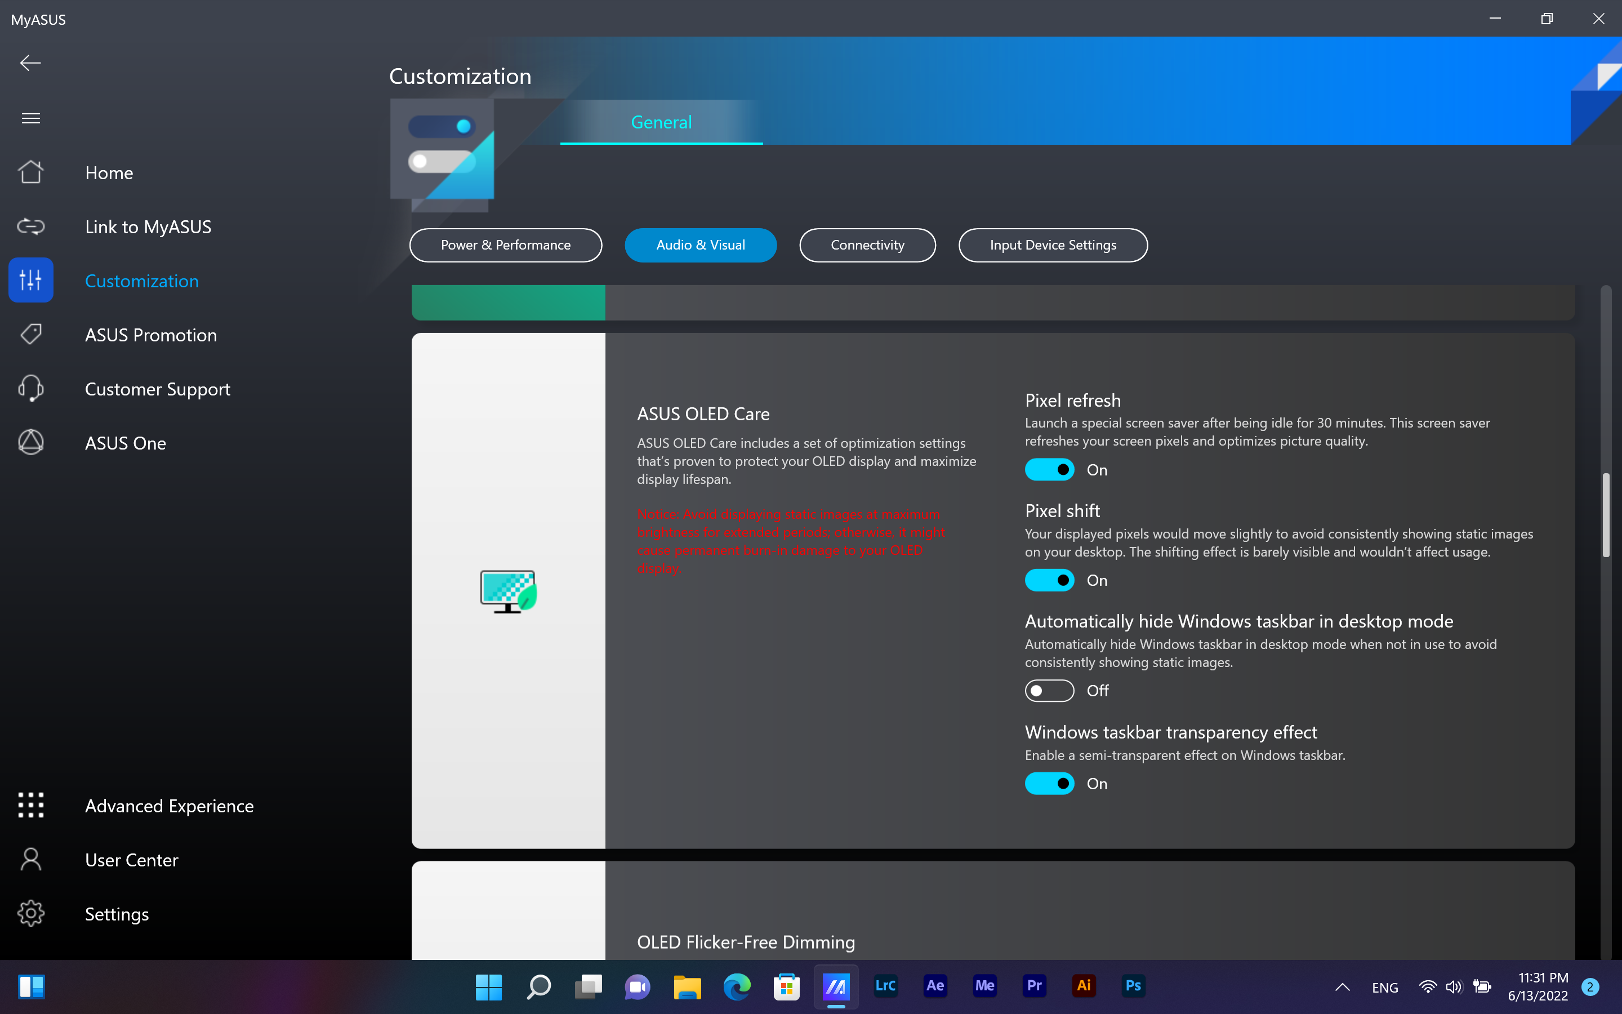Open User Center in the sidebar
1622x1014 pixels.
pyautogui.click(x=131, y=860)
